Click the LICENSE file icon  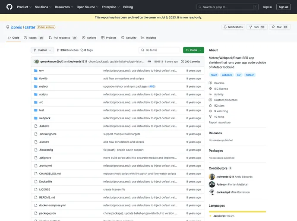[x=35, y=189]
